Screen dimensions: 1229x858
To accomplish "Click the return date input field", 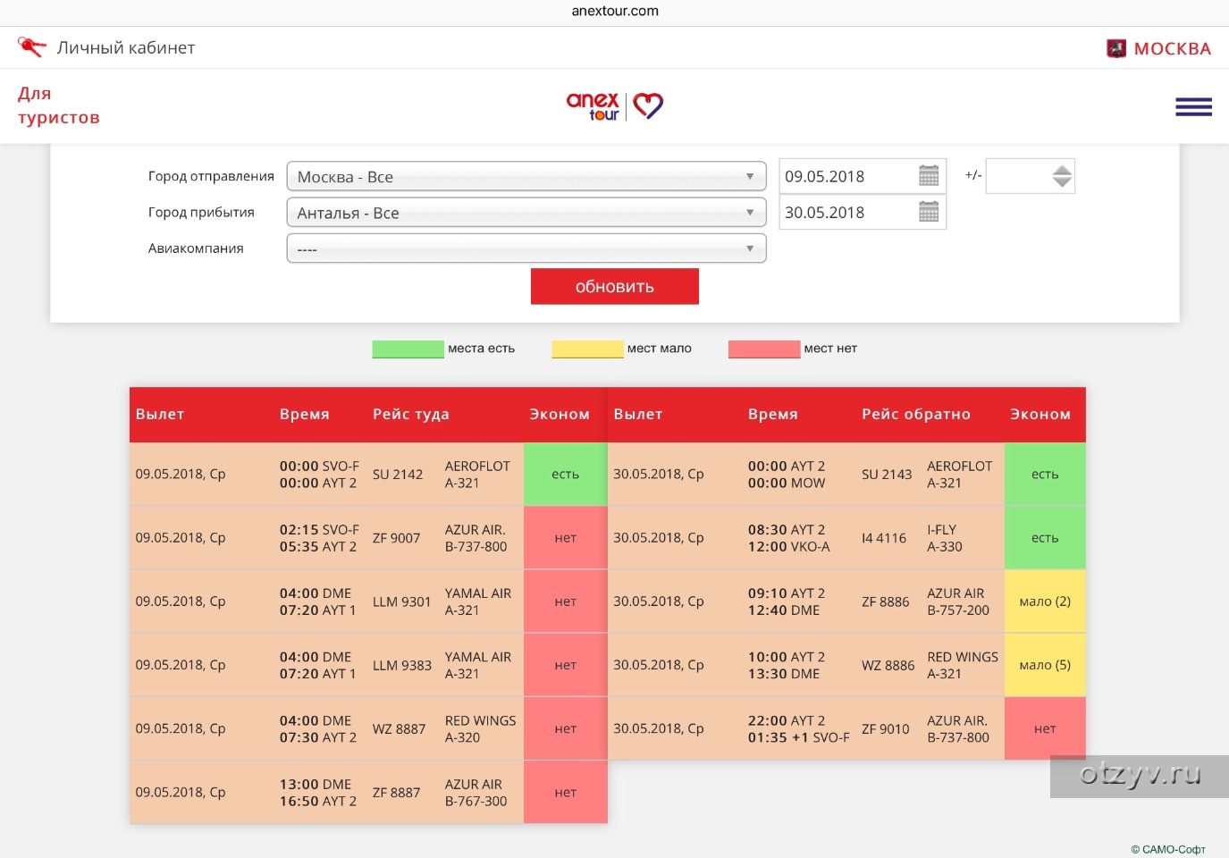I will pos(845,213).
